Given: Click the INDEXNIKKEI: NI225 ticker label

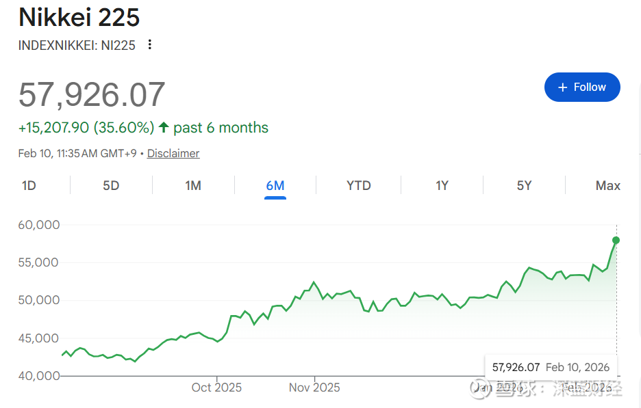Looking at the screenshot, I should tap(77, 45).
